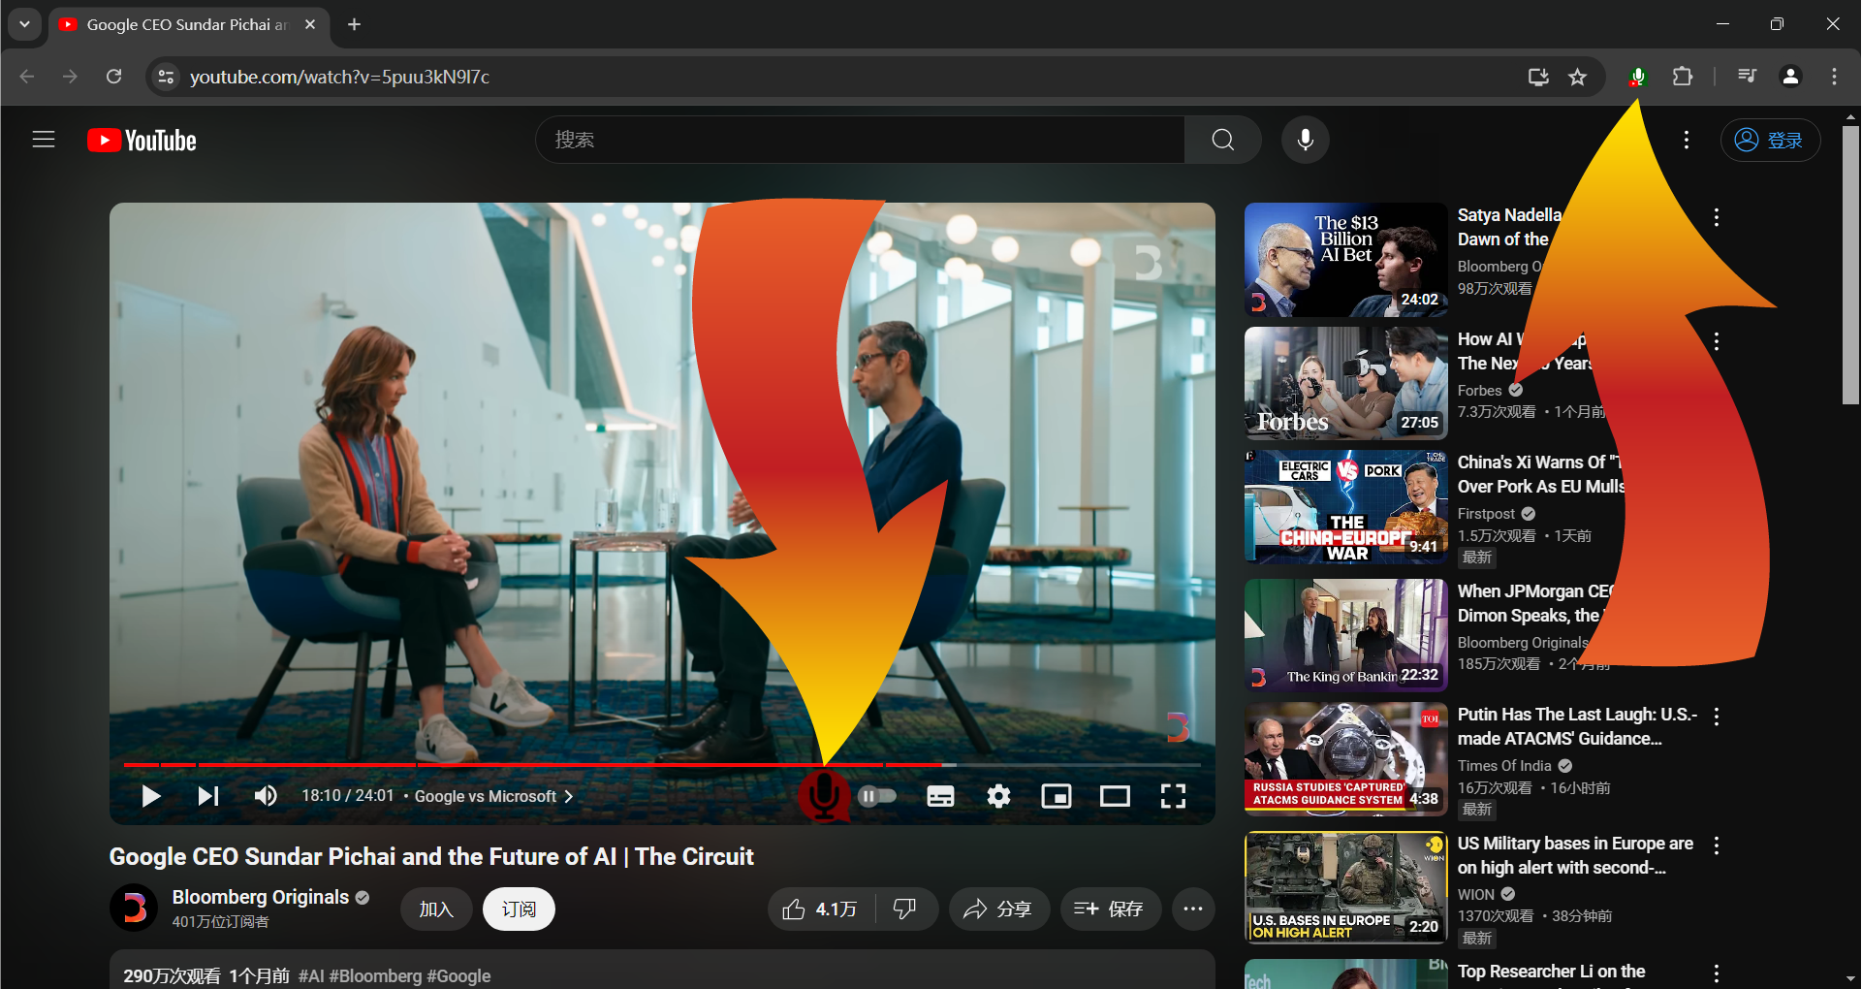Click the voice search microphone icon
Screen dimensions: 1862x989
tap(1305, 140)
